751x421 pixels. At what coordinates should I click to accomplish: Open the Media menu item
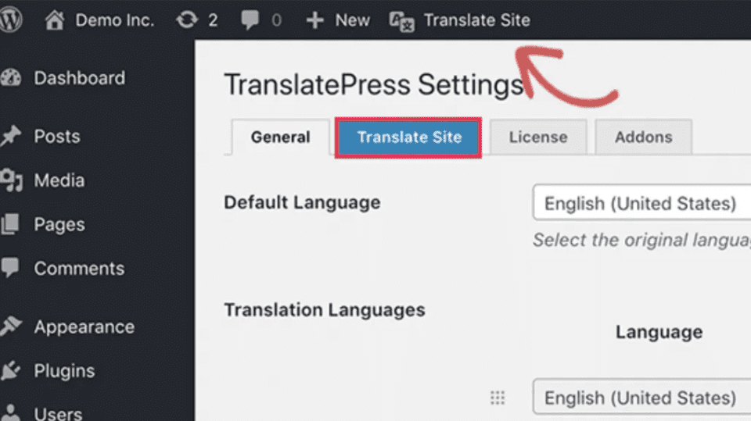(59, 180)
